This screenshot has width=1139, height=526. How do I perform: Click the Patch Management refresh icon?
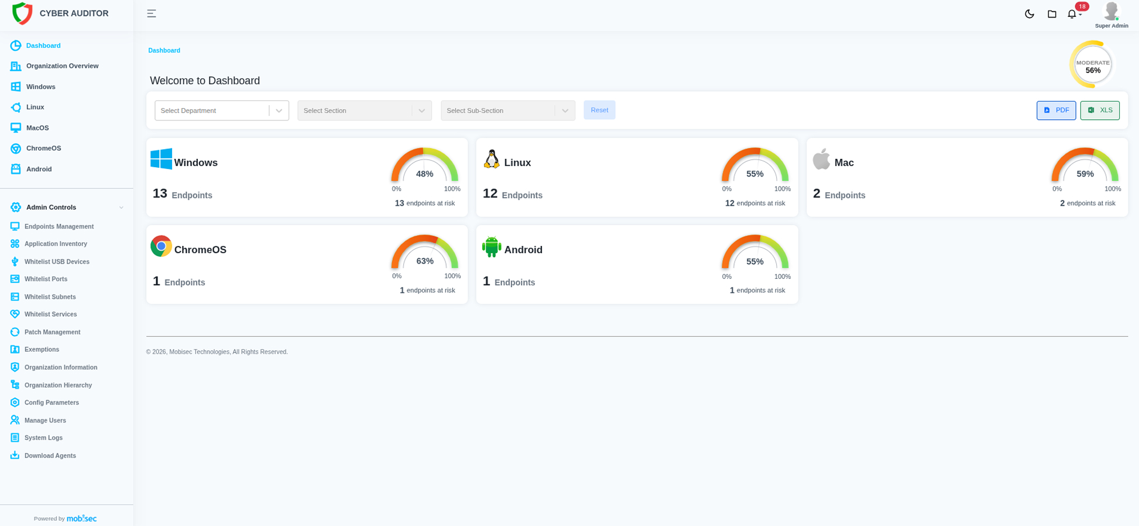[15, 332]
